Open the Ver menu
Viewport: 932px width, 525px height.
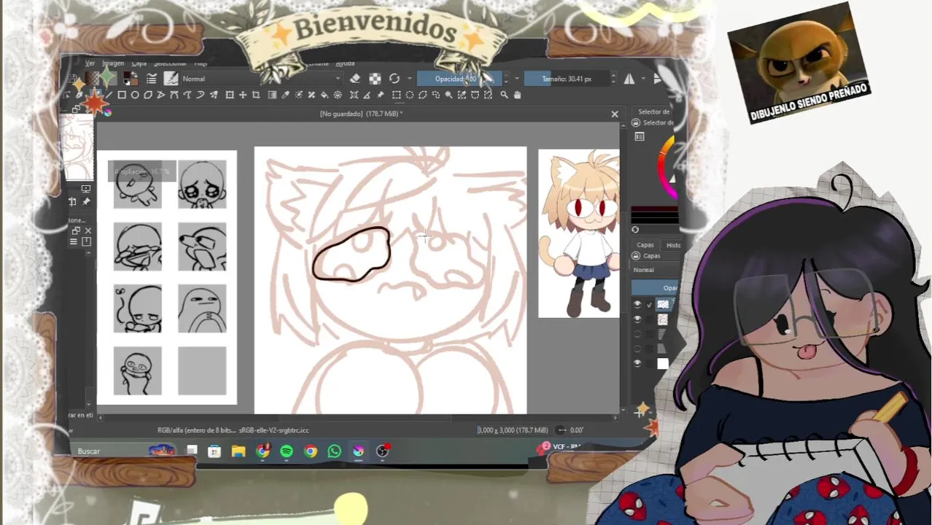point(90,63)
